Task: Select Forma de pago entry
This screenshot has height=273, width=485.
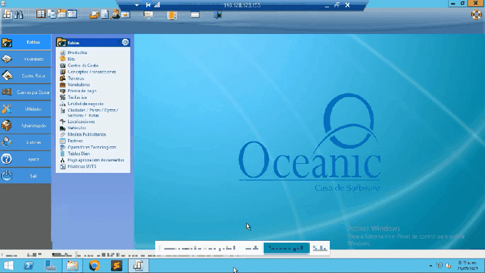Action: 81,90
